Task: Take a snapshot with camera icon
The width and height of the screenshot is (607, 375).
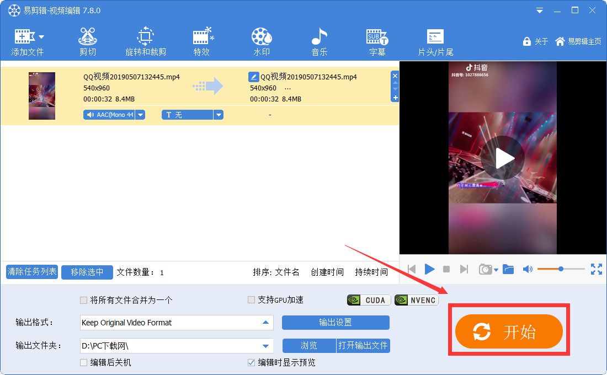Action: click(x=485, y=269)
